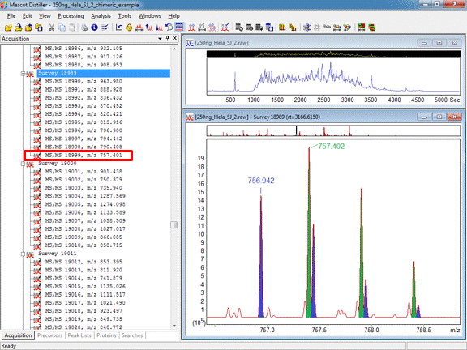Open the File menu
The image size is (467, 350).
[11, 16]
